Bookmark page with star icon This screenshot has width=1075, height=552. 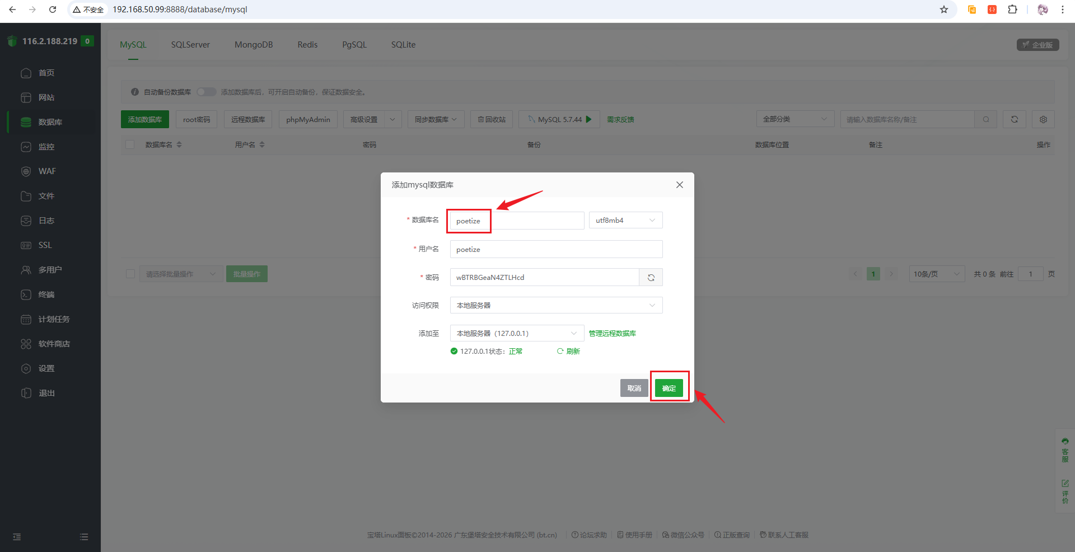click(x=944, y=10)
